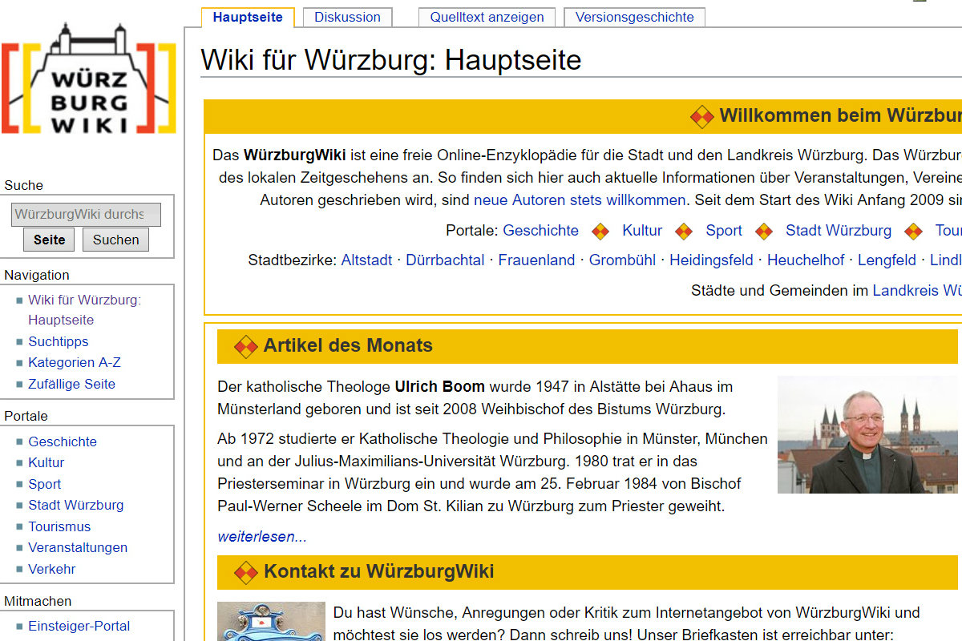Open Veranstaltungen in the sidebar
Image resolution: width=962 pixels, height=641 pixels.
click(x=78, y=547)
